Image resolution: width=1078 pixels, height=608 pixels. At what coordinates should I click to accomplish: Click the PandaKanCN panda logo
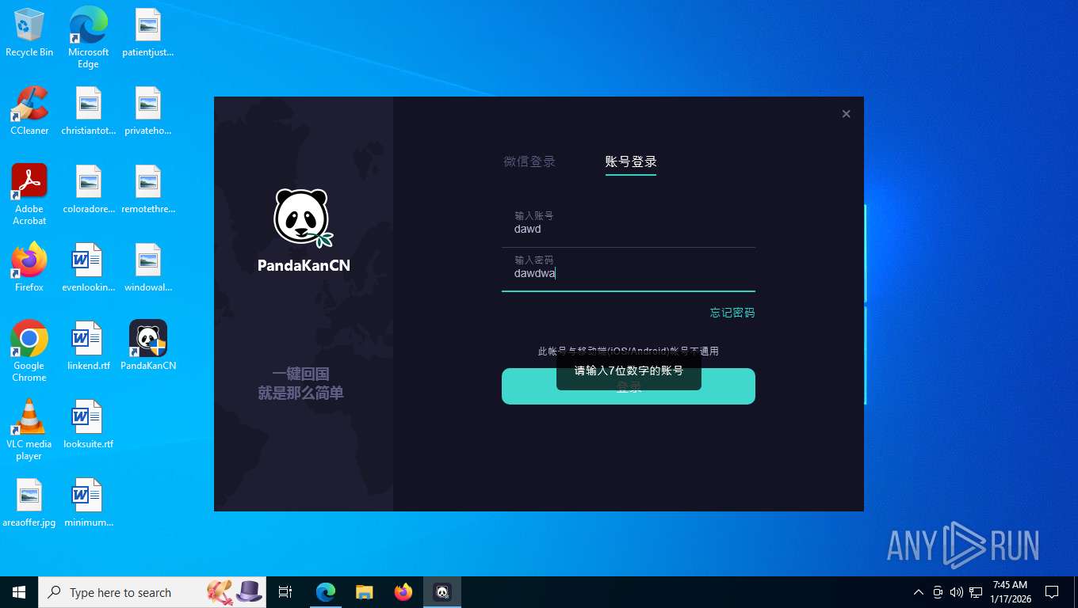tap(304, 218)
